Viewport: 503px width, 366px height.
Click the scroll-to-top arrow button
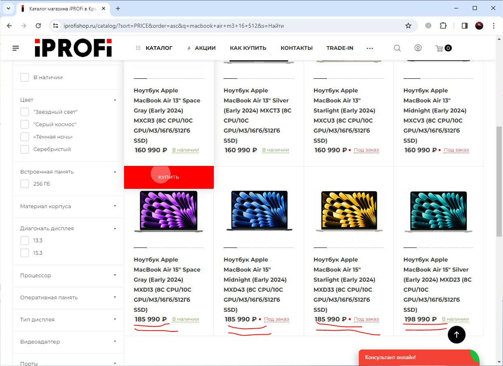456,335
